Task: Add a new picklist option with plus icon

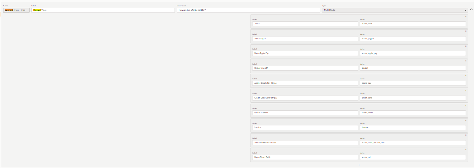Action: tap(359, 165)
